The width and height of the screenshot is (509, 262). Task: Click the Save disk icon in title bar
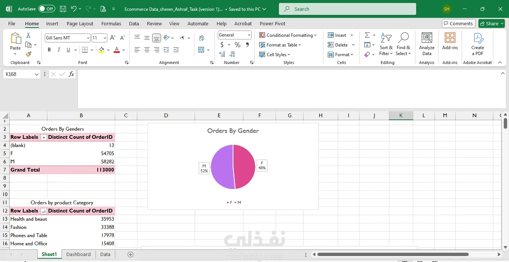[x=63, y=9]
